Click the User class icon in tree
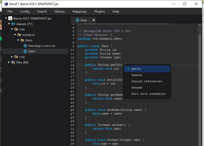204x146 pixels. [x=25, y=51]
